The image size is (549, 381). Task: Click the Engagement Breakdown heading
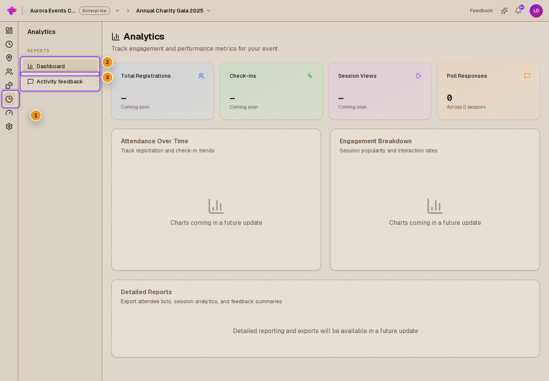[376, 141]
